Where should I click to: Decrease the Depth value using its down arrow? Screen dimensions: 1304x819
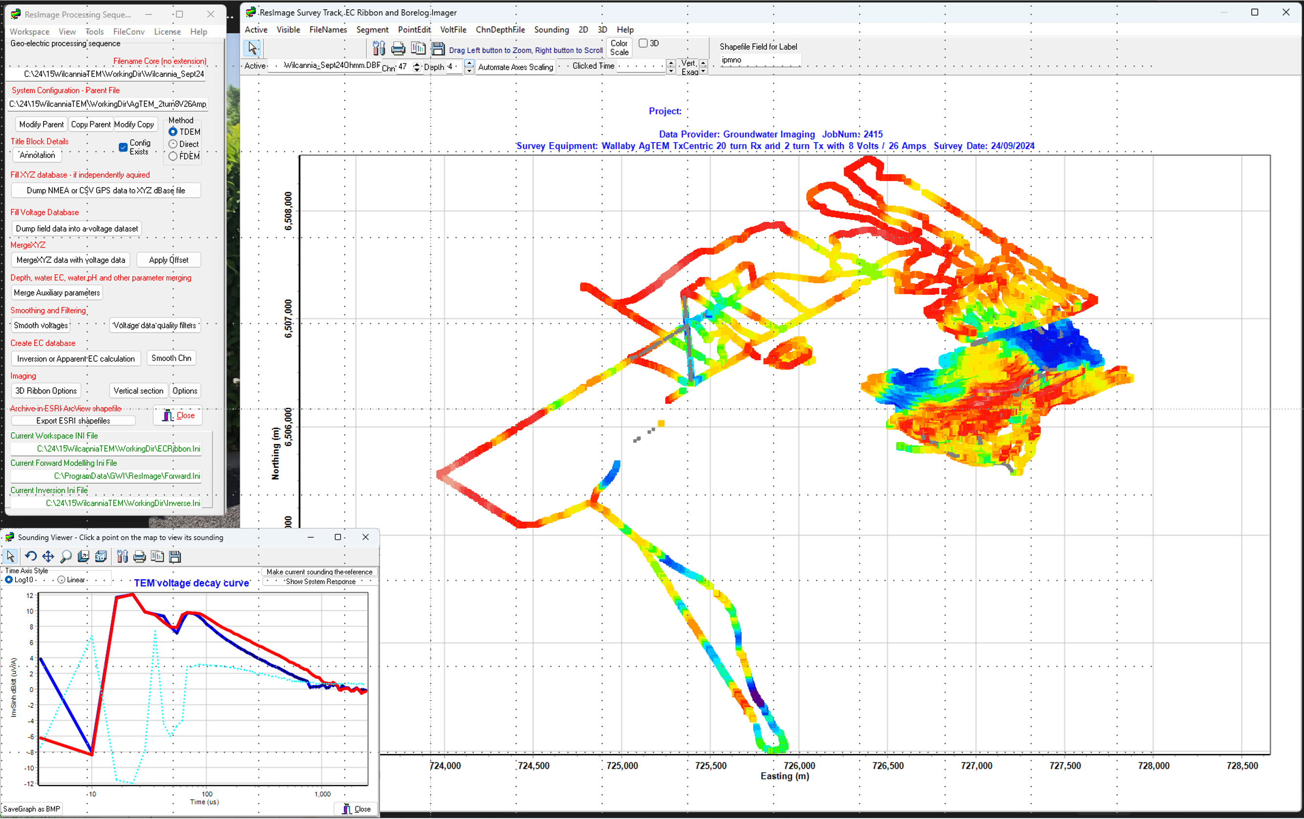point(469,70)
